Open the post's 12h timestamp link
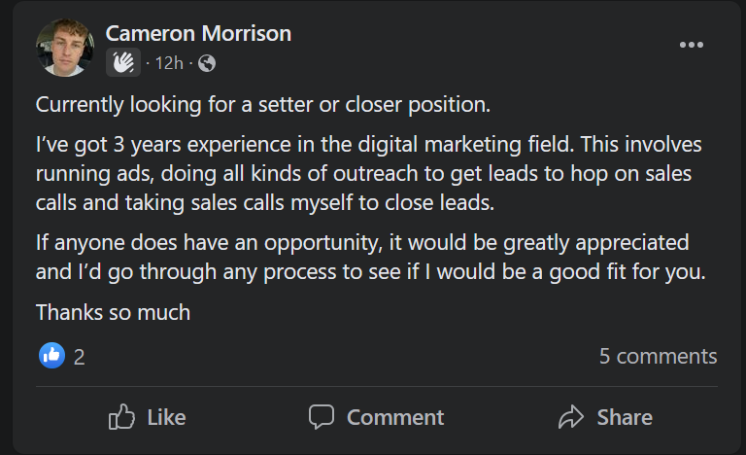The width and height of the screenshot is (746, 455). point(170,64)
